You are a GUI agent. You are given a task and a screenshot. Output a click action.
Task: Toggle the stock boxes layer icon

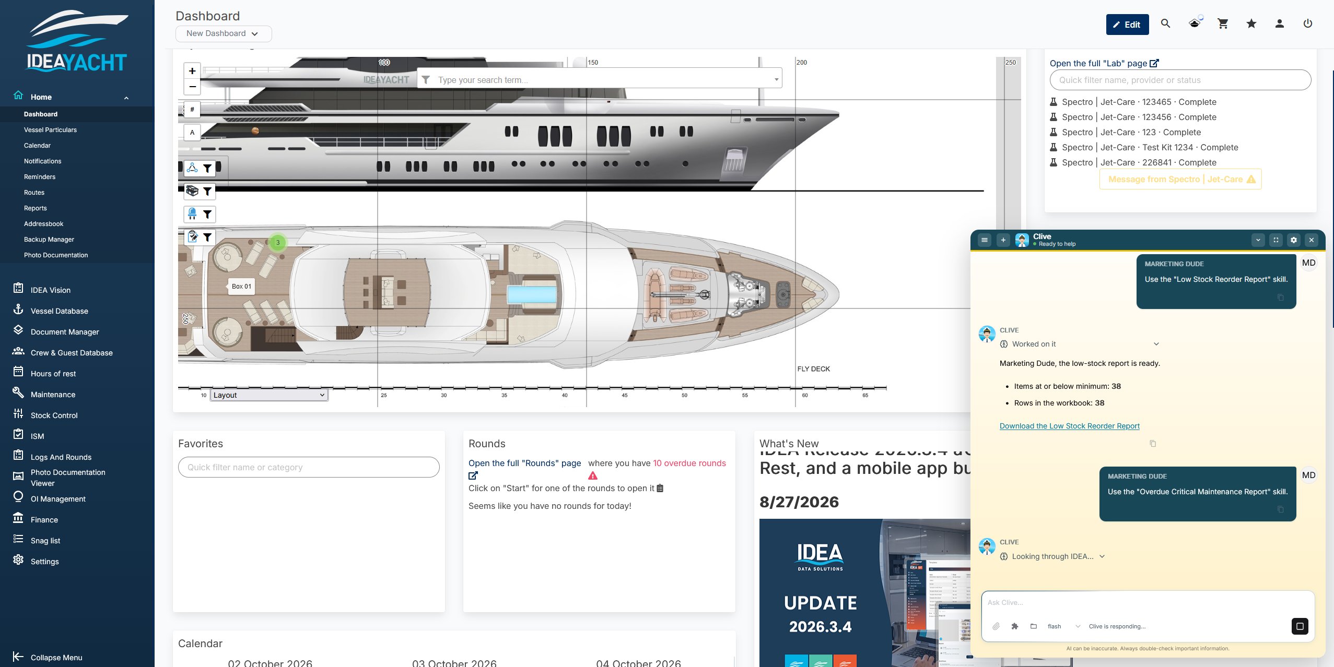pos(192,191)
